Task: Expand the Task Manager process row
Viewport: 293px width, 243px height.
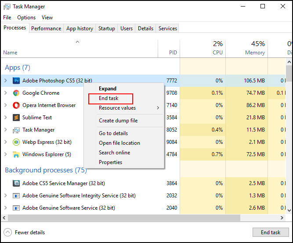Action: point(6,130)
